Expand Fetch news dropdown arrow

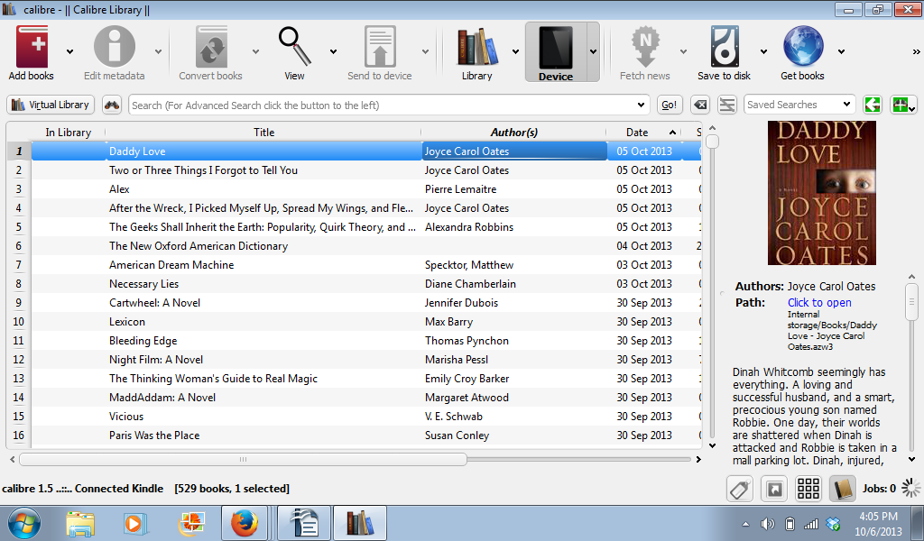click(683, 51)
